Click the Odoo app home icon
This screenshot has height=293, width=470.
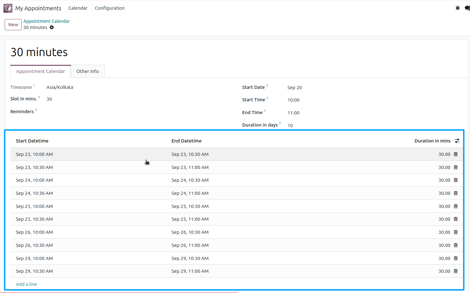click(8, 8)
